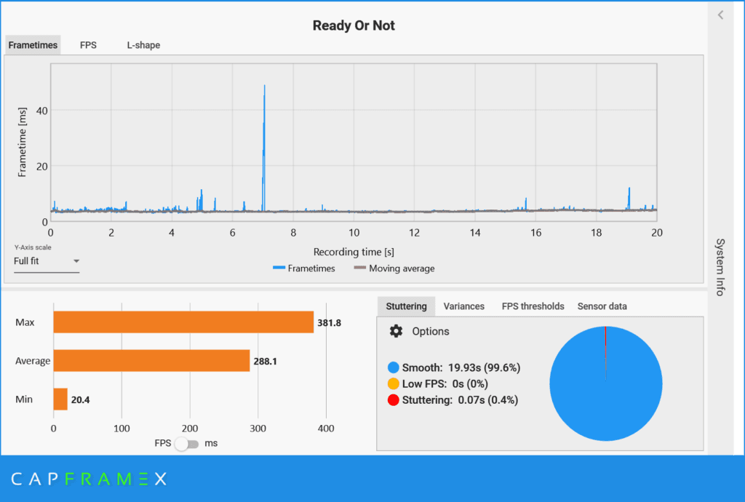Click the CapFrameX logo
The height and width of the screenshot is (502, 745).
(x=89, y=479)
